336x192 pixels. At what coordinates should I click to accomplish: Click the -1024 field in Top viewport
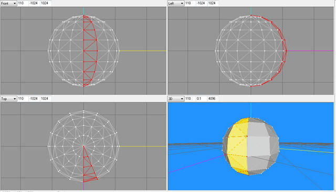(34, 99)
